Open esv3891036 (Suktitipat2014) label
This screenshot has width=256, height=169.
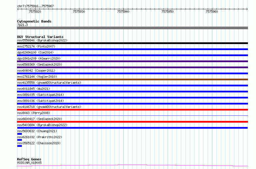coord(41,101)
